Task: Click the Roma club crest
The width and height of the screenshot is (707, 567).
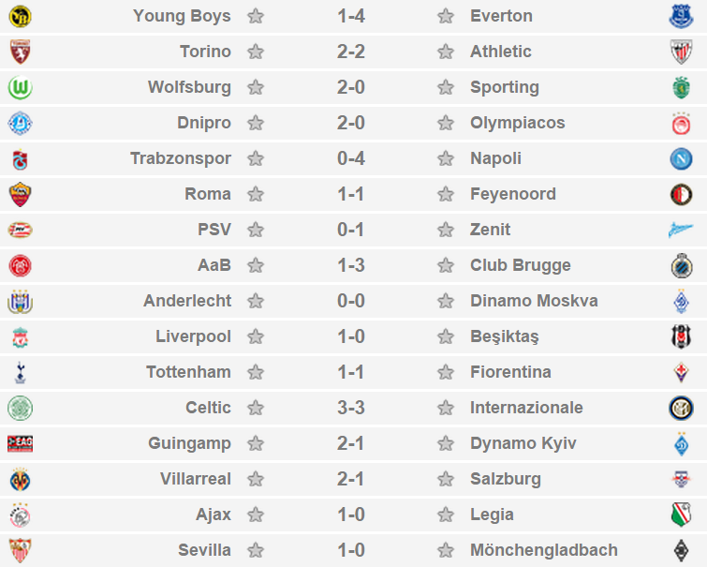Action: 21,194
